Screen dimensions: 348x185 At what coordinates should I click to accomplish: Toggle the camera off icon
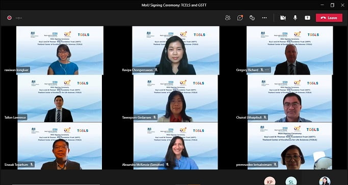283,18
